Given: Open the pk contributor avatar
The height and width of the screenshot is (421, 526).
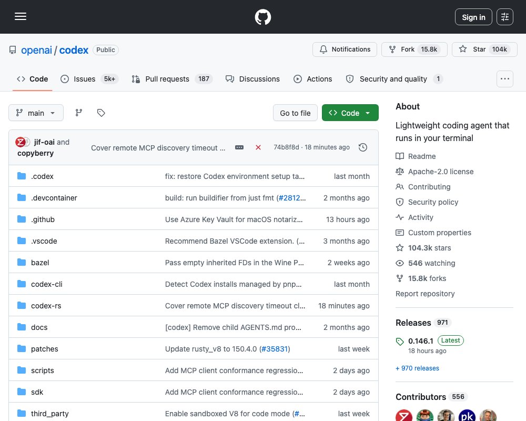Looking at the screenshot, I should click(467, 416).
